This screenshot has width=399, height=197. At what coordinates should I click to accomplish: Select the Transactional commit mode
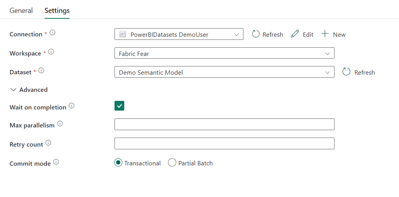point(118,163)
